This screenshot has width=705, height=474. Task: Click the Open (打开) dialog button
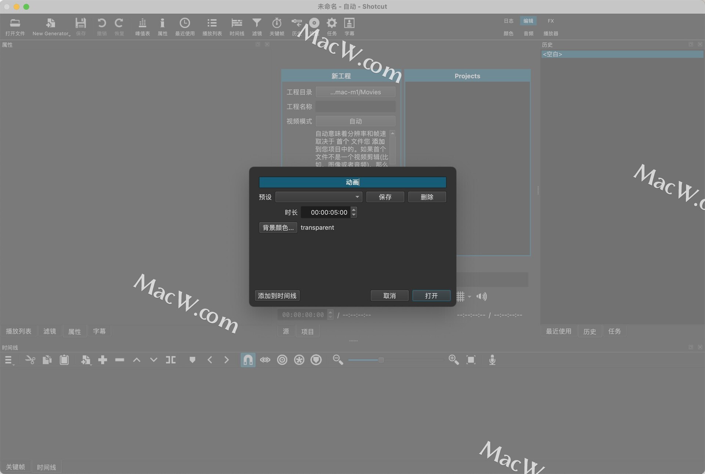pos(431,296)
